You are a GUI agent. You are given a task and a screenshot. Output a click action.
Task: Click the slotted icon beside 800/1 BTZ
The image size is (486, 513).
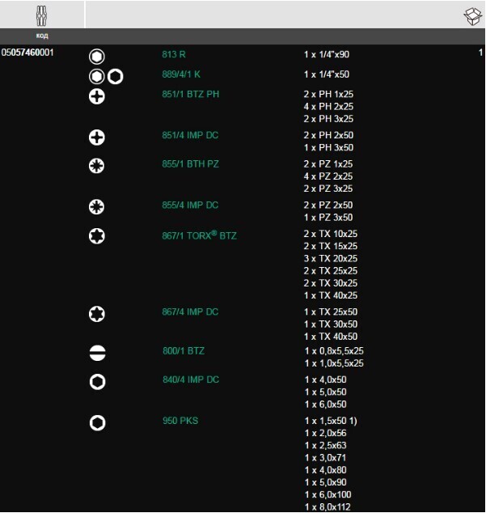(x=98, y=354)
